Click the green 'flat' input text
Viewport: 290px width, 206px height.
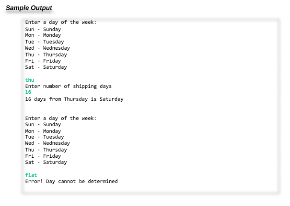[x=31, y=175]
